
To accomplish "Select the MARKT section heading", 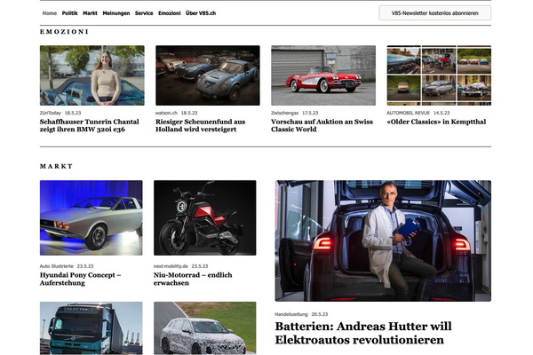I will point(57,166).
